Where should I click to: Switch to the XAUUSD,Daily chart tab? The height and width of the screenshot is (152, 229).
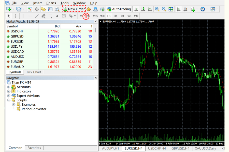click(205, 148)
